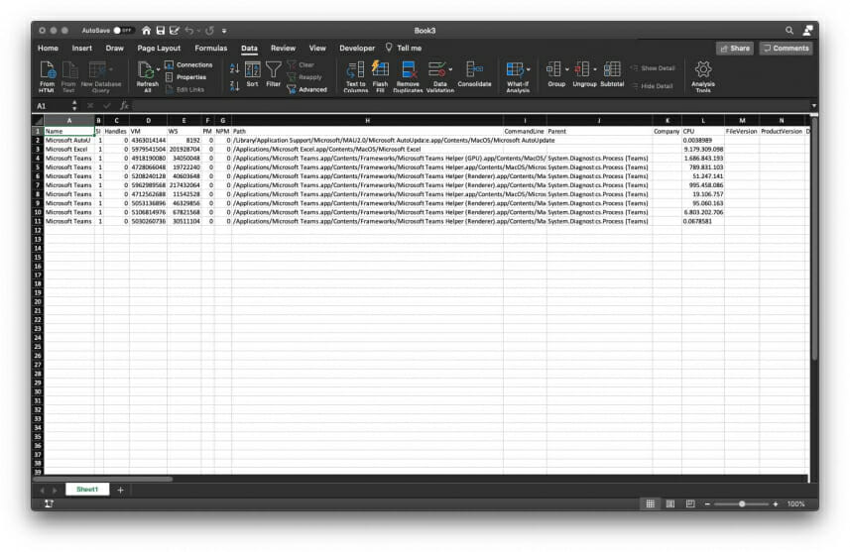Click the Name Box showing A1
Image resolution: width=850 pixels, height=552 pixels.
point(54,106)
